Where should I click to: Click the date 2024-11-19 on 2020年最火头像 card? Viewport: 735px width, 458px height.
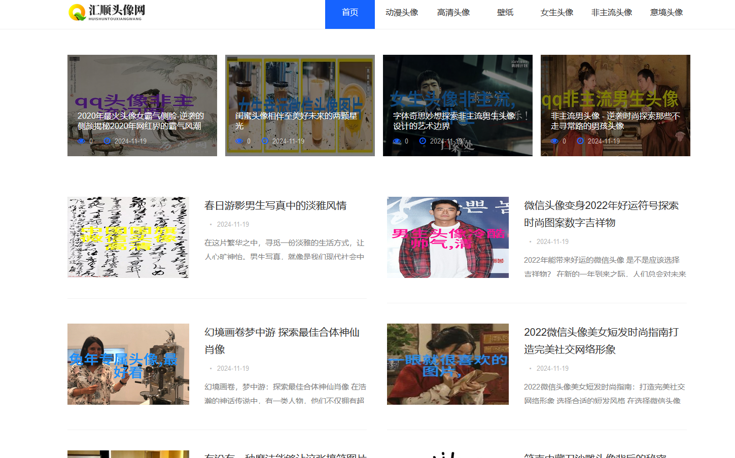point(130,141)
